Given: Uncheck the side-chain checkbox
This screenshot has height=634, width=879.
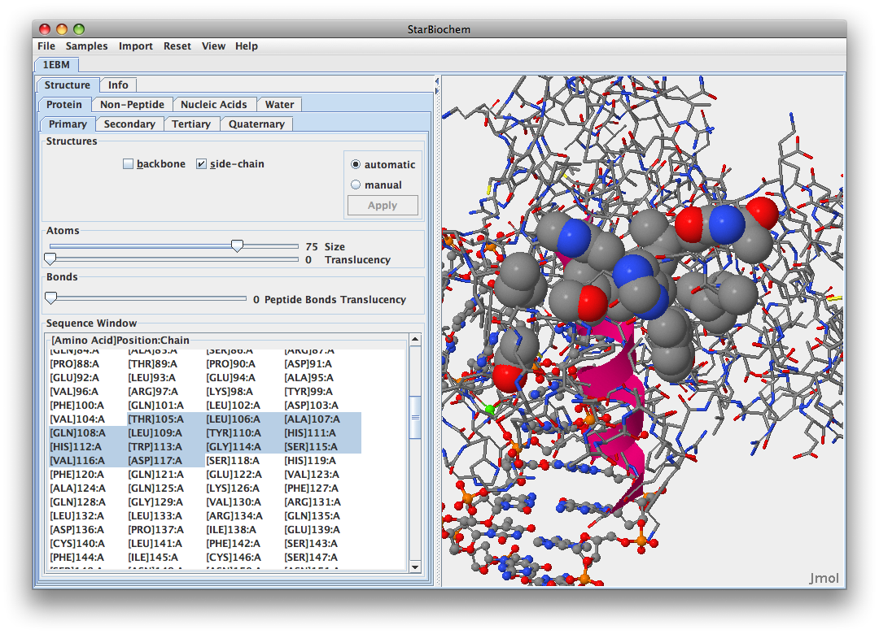Looking at the screenshot, I should coord(201,164).
